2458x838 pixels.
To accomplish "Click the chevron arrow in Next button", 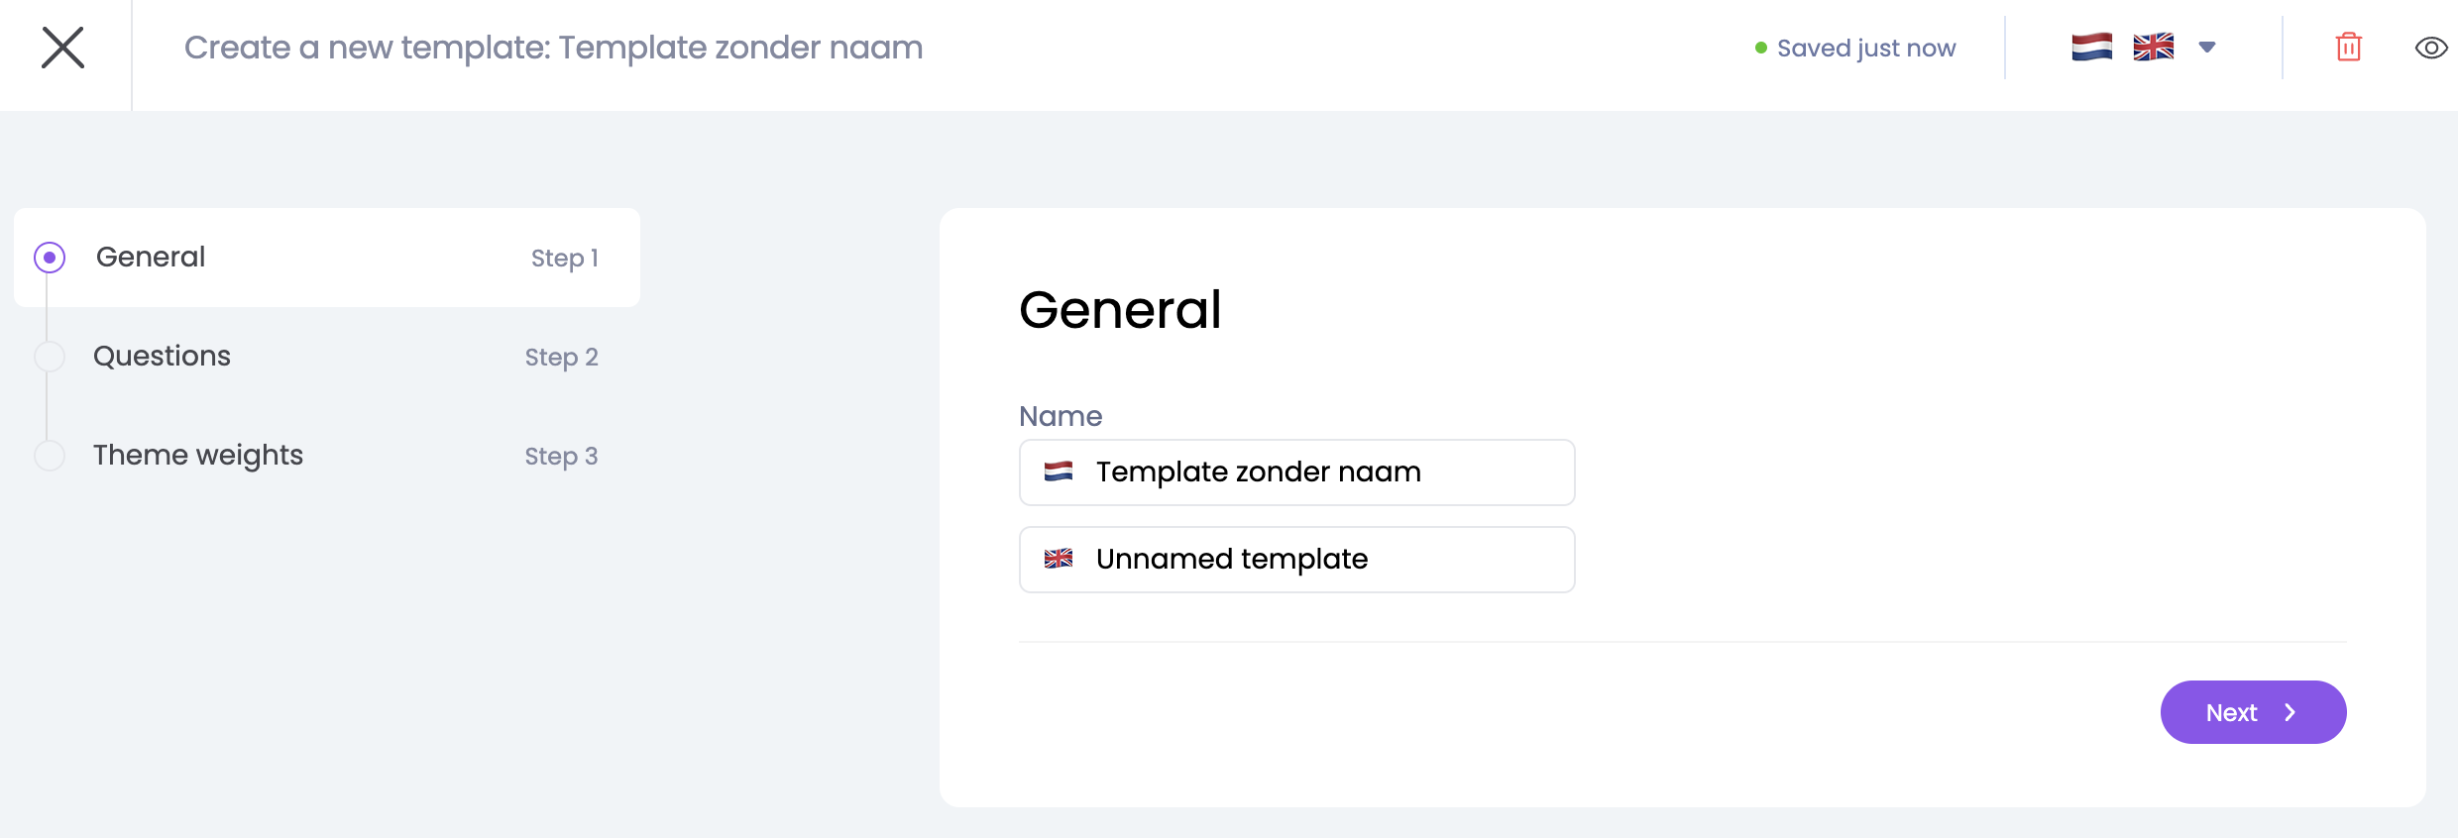I will point(2290,712).
